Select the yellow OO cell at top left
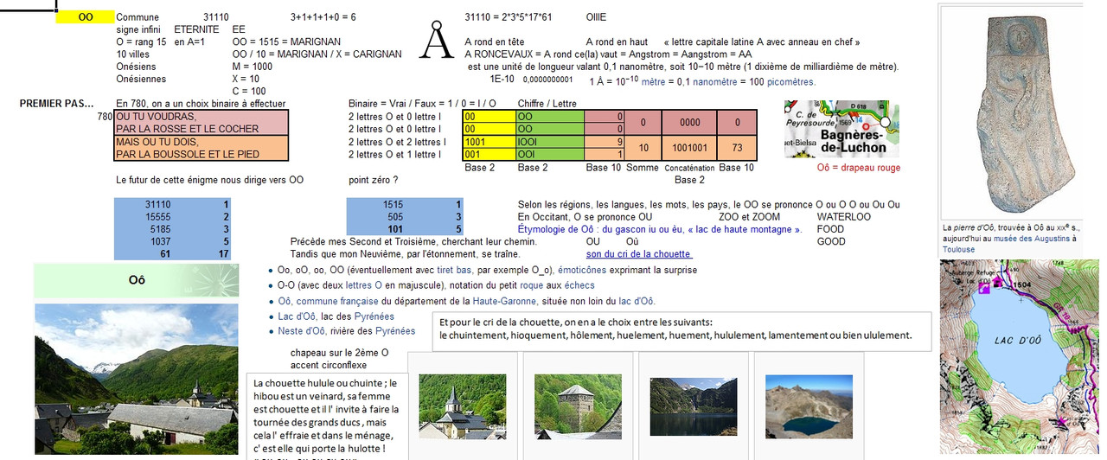 click(x=85, y=17)
